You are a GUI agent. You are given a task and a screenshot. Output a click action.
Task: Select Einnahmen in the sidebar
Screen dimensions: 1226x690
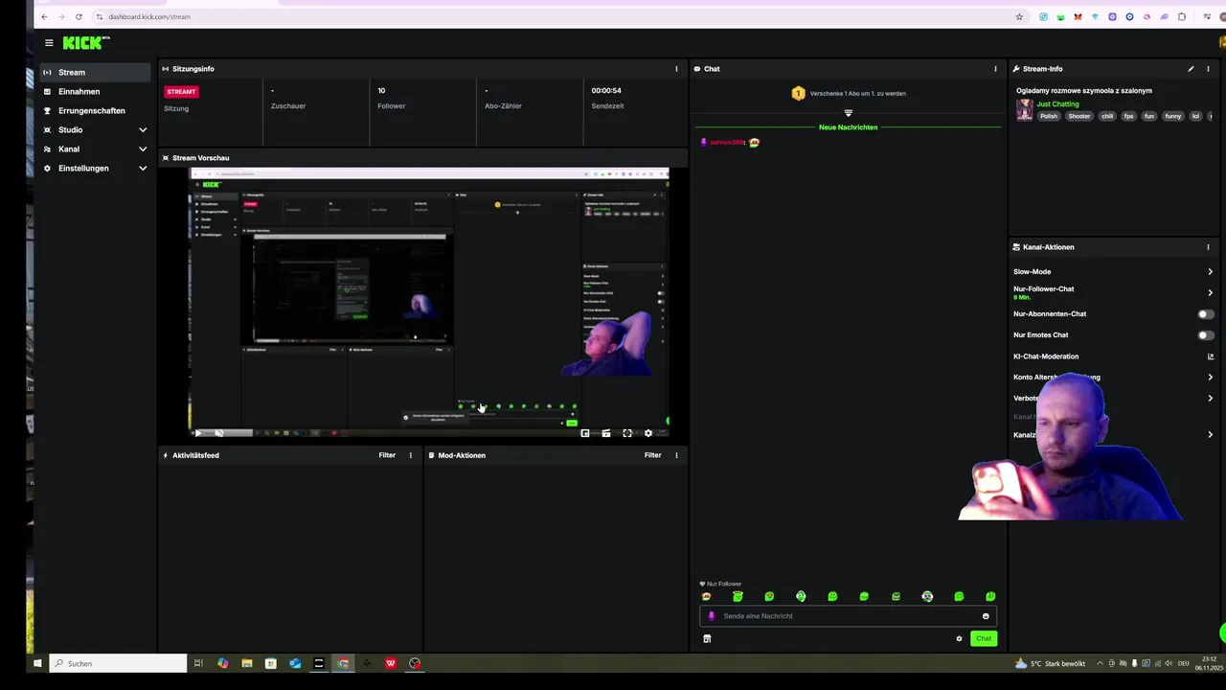pos(94,91)
